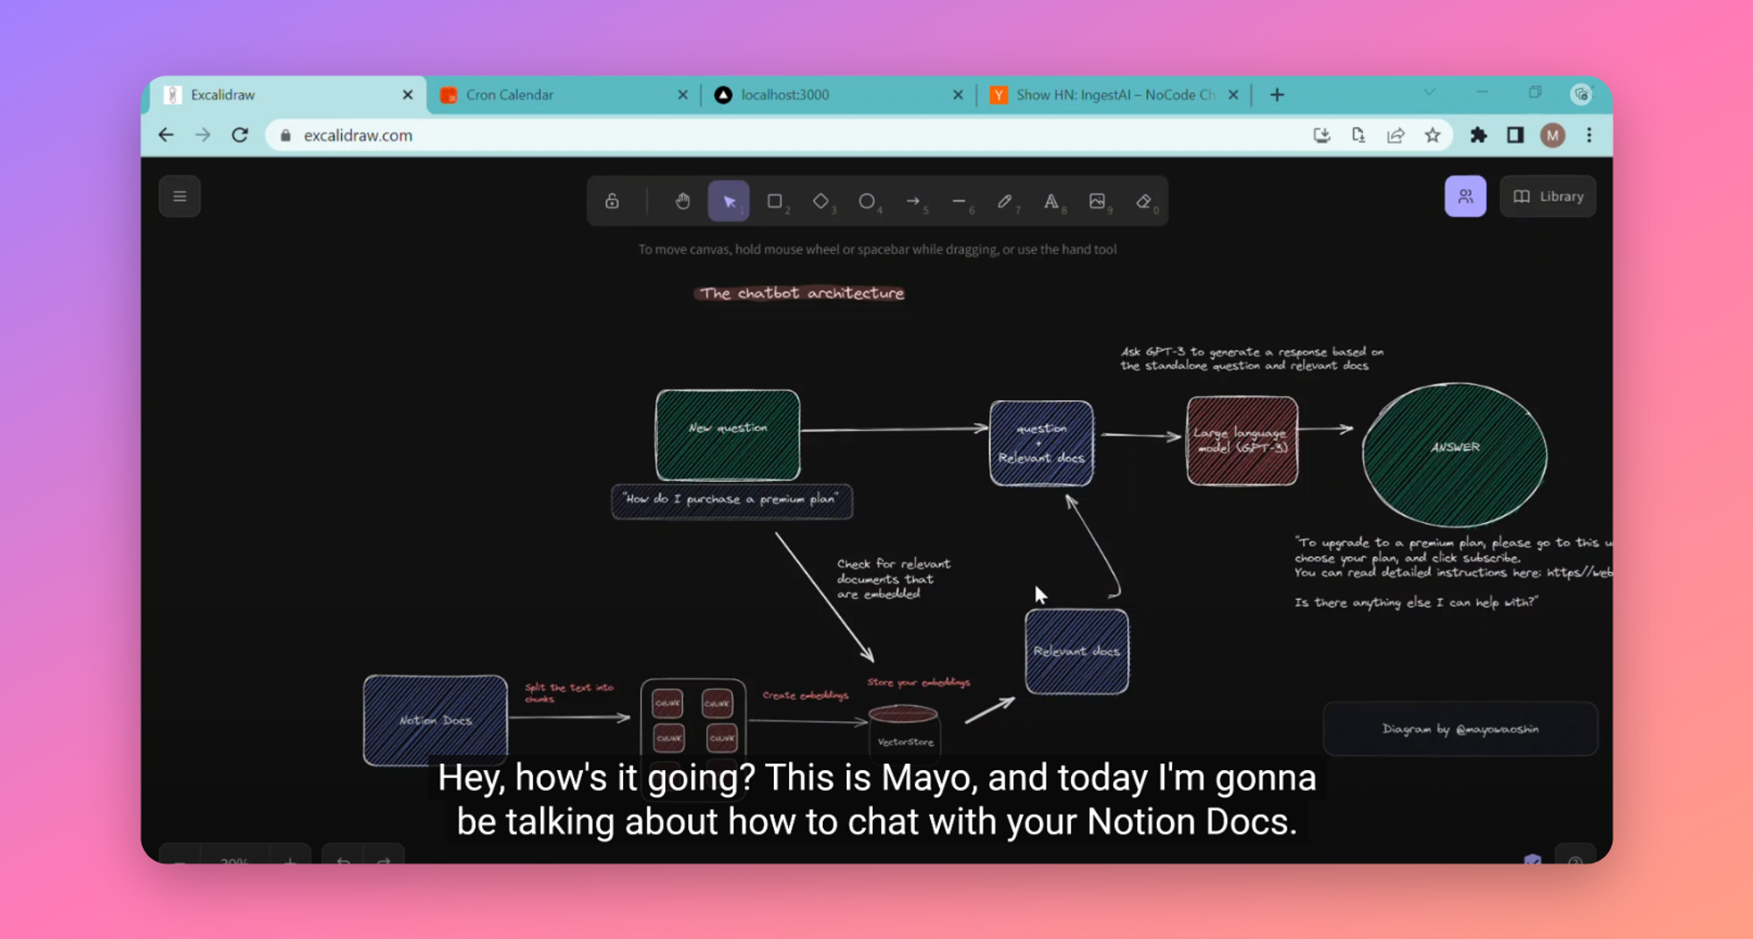Select the Eraser tool

pyautogui.click(x=1144, y=201)
